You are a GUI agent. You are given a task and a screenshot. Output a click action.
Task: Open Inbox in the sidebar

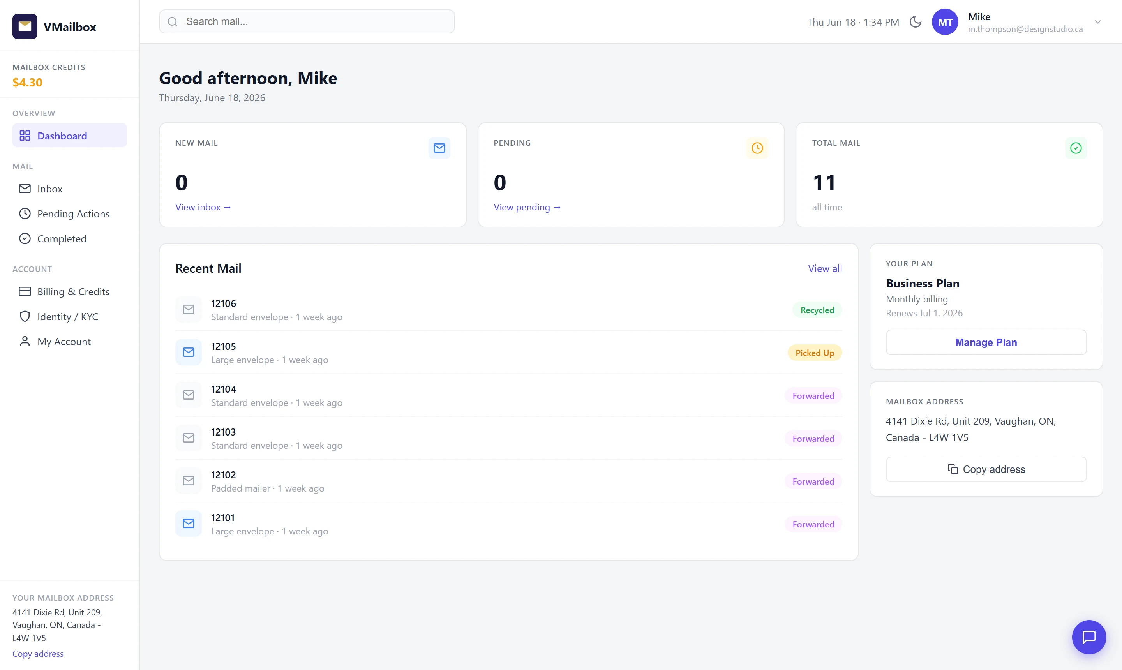(x=69, y=189)
